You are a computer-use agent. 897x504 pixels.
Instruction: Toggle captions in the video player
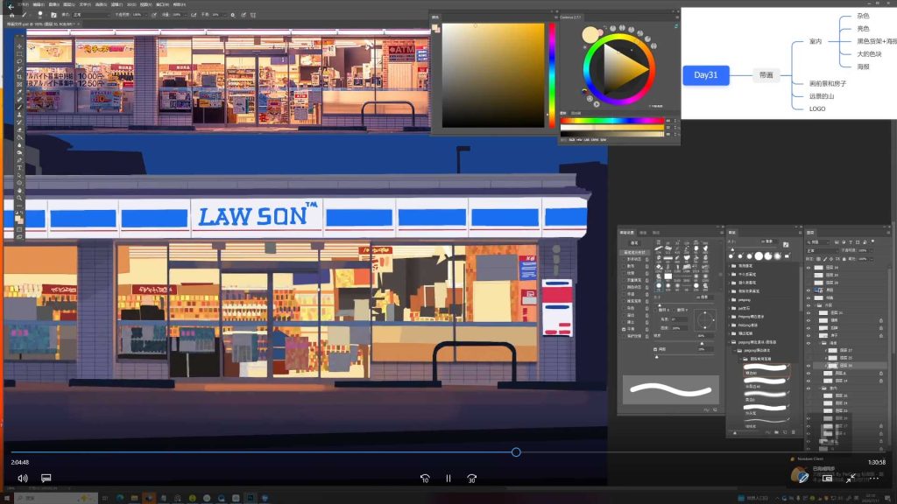(x=46, y=478)
